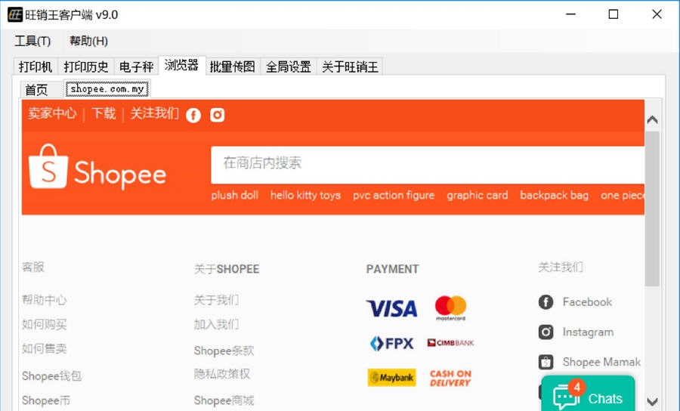Click the app icon in title bar
The image size is (680, 411).
[15, 14]
